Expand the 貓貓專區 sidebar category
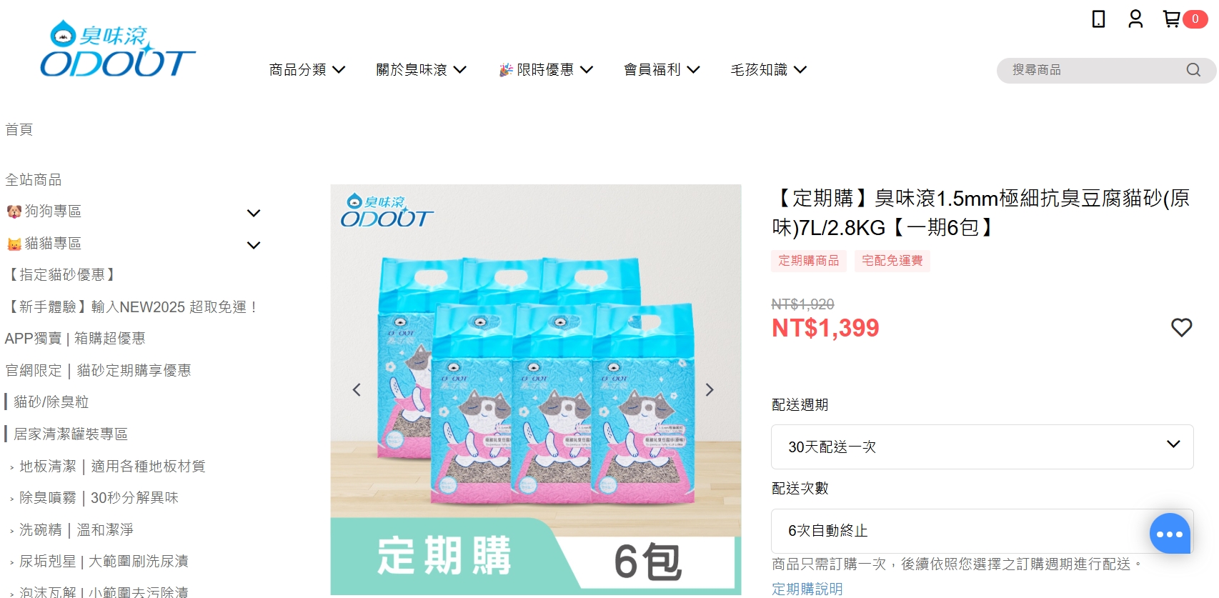This screenshot has height=598, width=1219. tap(253, 245)
